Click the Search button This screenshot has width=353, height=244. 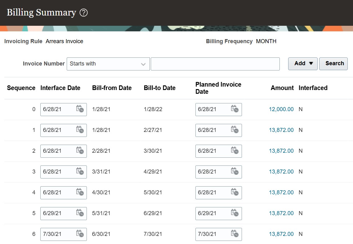coord(333,63)
